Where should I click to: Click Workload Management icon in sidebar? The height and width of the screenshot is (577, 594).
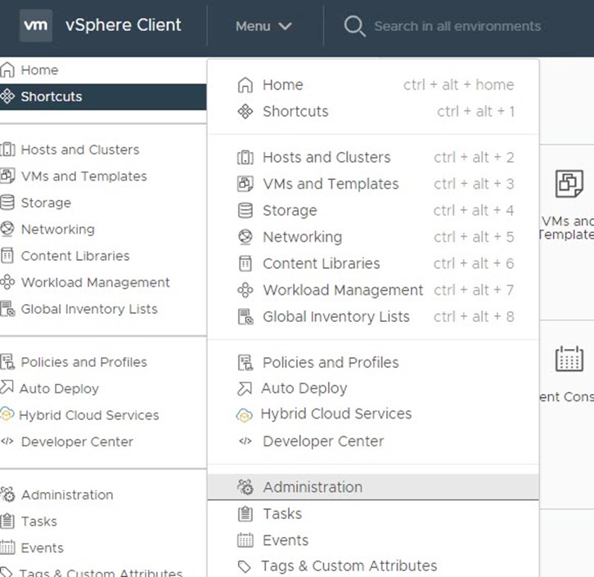point(7,282)
